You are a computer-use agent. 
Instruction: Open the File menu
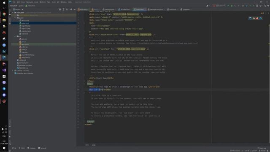[14, 2]
